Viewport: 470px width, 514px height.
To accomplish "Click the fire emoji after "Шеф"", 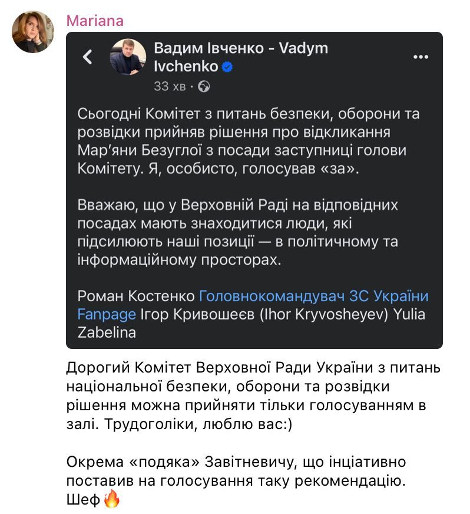I will click(x=112, y=500).
